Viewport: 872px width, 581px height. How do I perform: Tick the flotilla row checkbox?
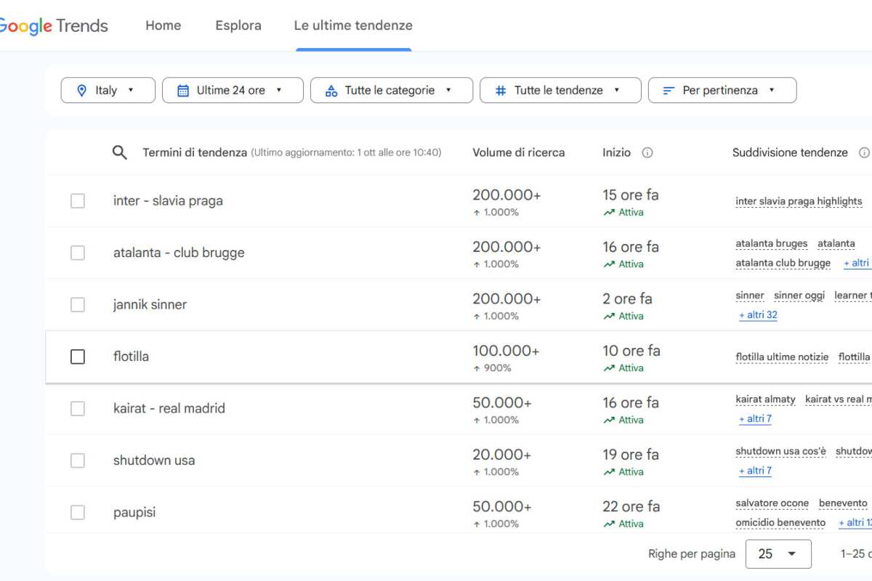78,357
